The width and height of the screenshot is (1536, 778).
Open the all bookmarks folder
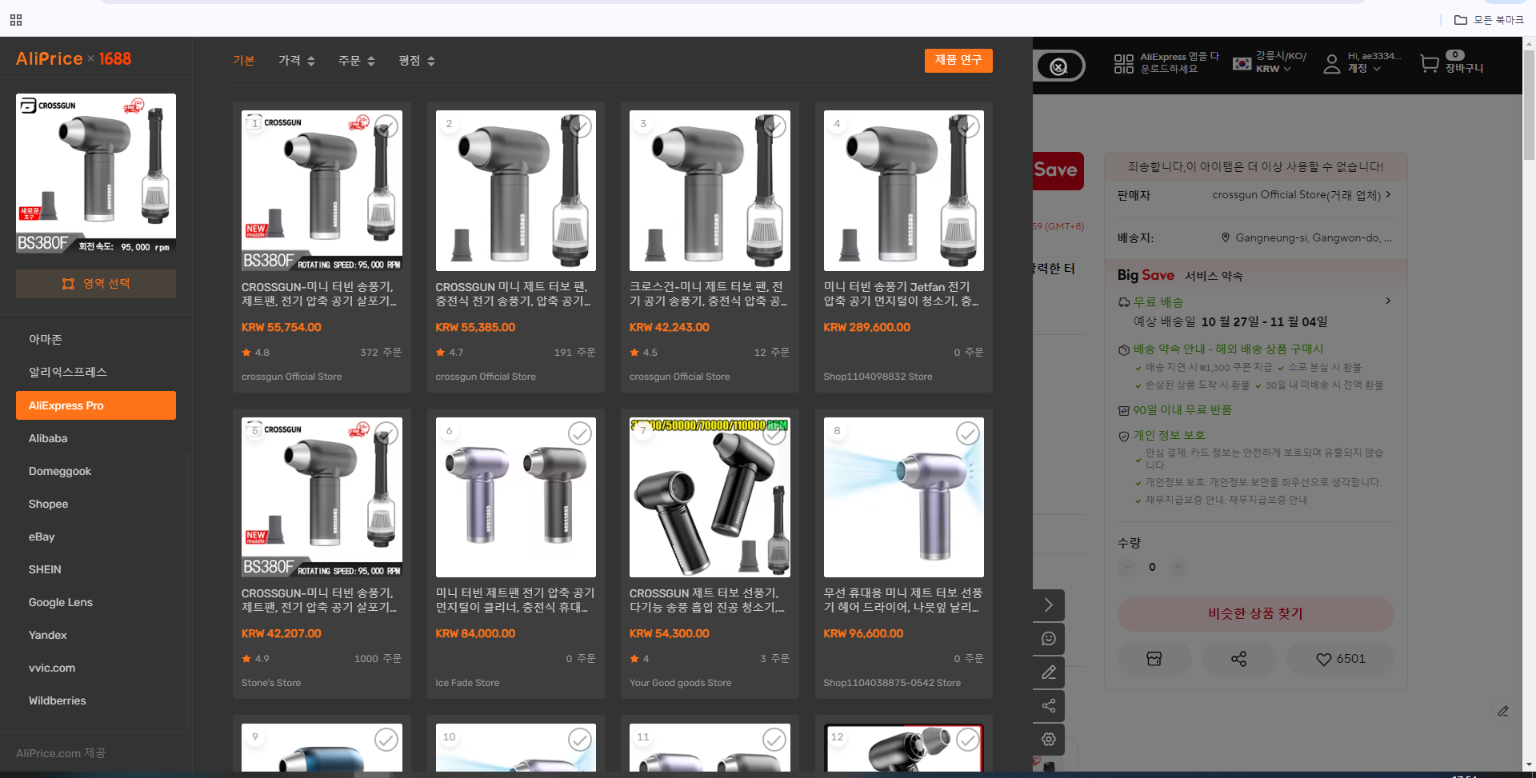coord(1489,20)
